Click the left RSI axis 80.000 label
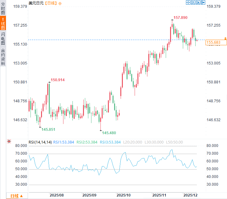Screen dimensions: 227x199 pos(21,146)
